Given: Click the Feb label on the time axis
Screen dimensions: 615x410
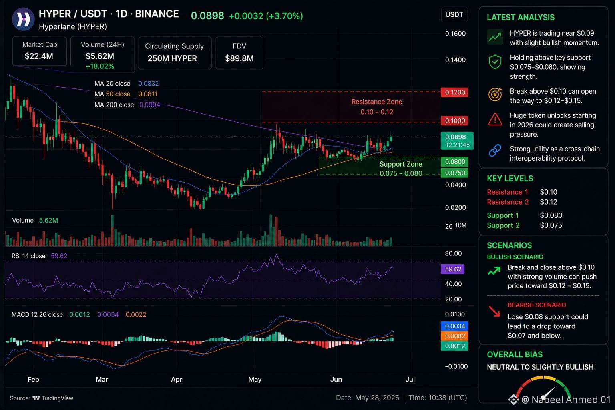Looking at the screenshot, I should pyautogui.click(x=33, y=379).
